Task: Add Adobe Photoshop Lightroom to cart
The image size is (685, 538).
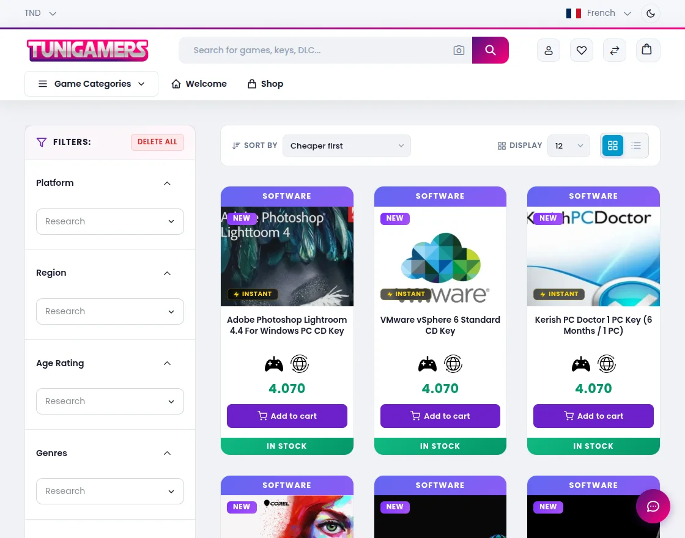Action: 287,416
